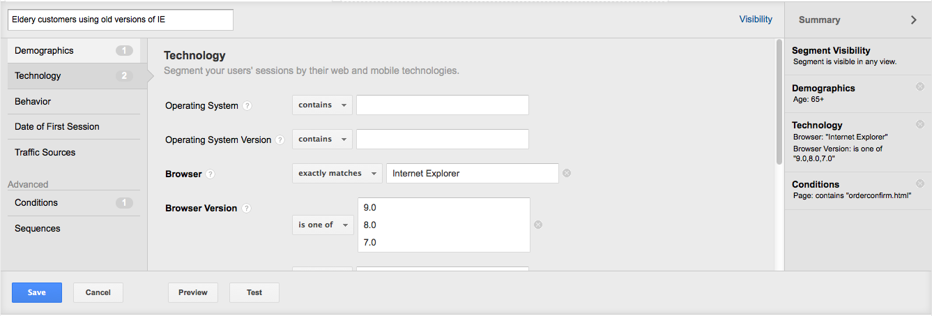Screen dimensions: 932x316
Task: Save the segment
Action: [37, 292]
